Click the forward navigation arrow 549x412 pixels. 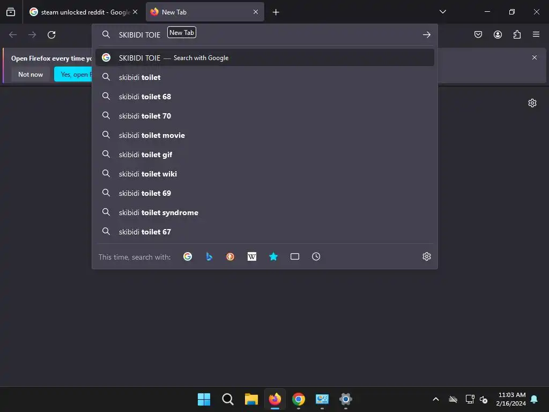click(x=32, y=35)
